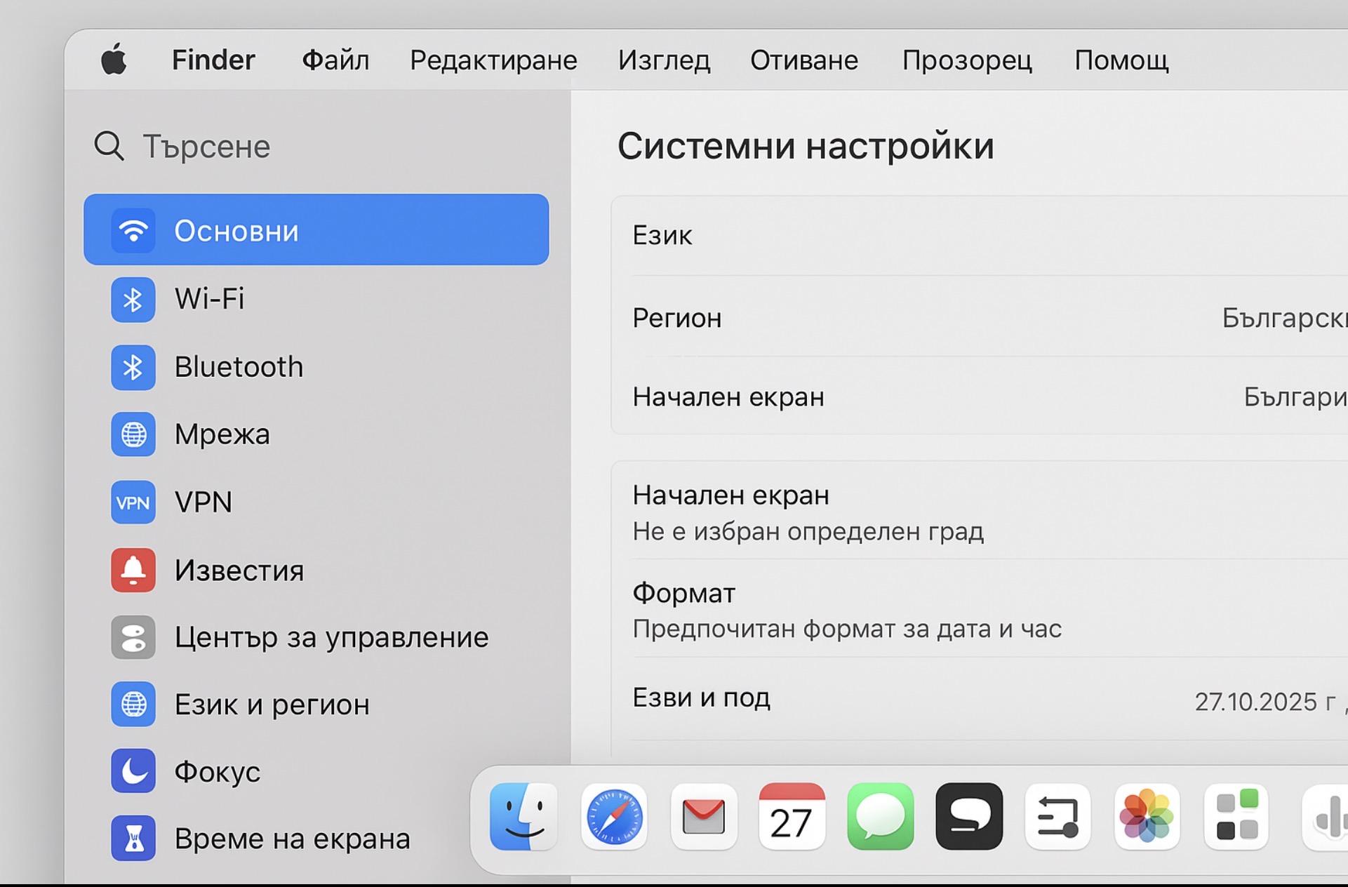Select Център за управление in sidebar

(331, 637)
